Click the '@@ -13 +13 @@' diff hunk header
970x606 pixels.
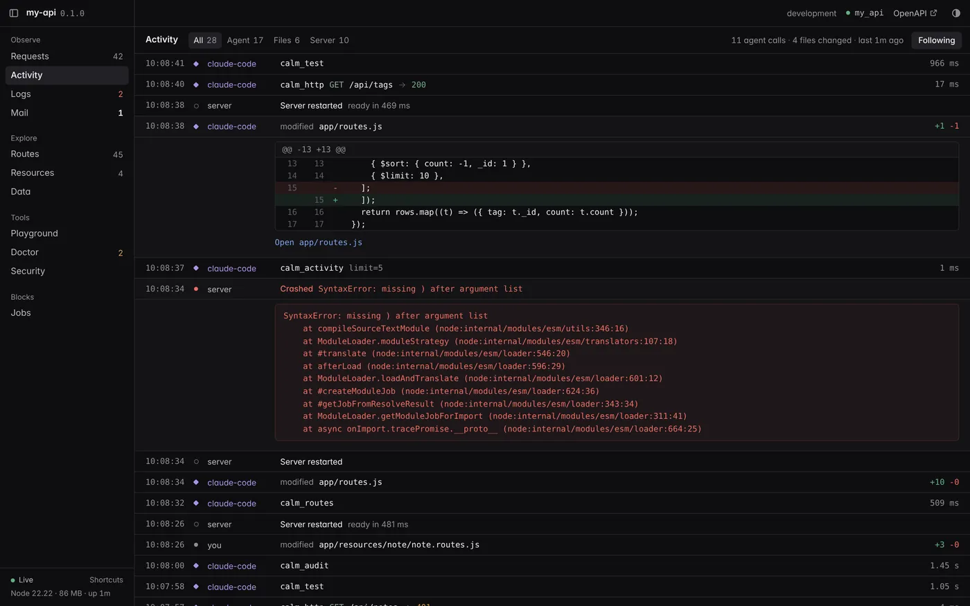[314, 150]
